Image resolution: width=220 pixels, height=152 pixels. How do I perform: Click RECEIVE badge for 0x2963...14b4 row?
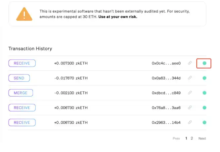(x=22, y=123)
